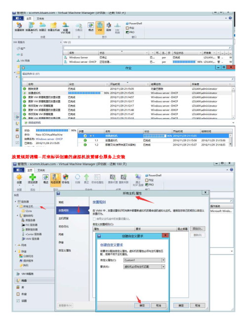Image resolution: width=247 pixels, height=334 pixels.
Task: Select 常规 page in properties dialog
Action: (61, 202)
